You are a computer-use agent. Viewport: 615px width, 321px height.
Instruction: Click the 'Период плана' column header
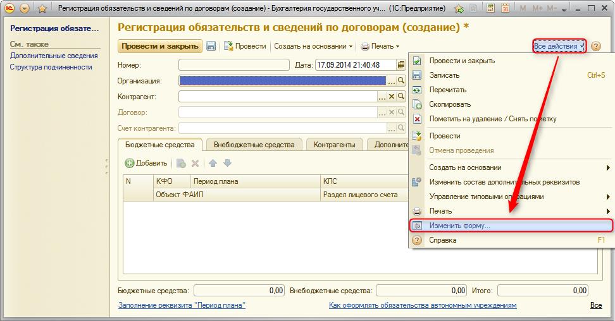[x=256, y=181]
